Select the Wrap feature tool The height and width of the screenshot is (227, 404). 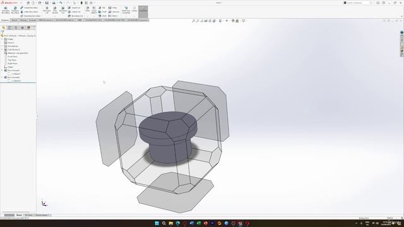(112, 8)
